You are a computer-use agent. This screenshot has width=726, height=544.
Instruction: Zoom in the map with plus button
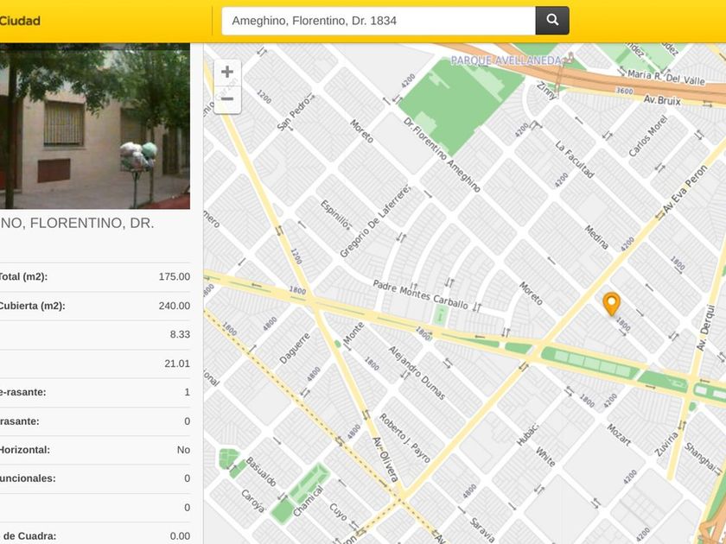click(x=227, y=73)
